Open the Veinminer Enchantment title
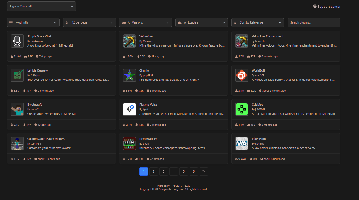This screenshot has height=200, width=359. tap(268, 36)
